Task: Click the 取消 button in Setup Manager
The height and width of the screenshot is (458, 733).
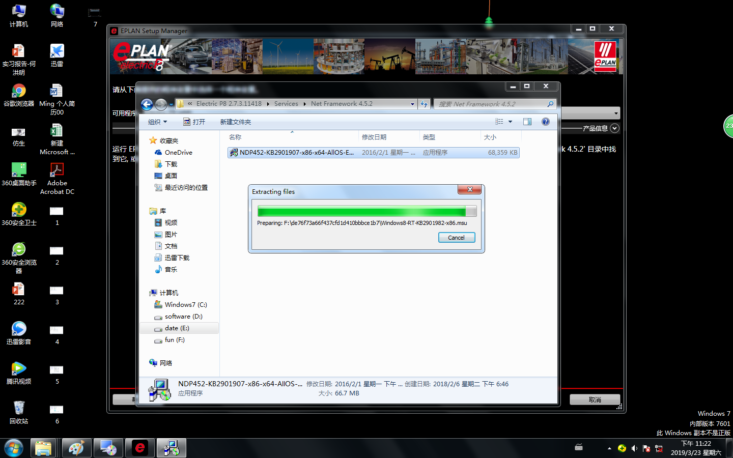Action: tap(595, 399)
